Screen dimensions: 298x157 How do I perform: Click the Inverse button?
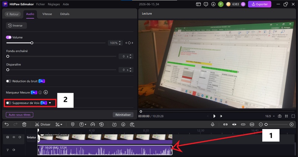16,26
